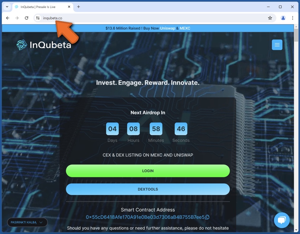Click the Days countdown value 04

click(x=112, y=129)
